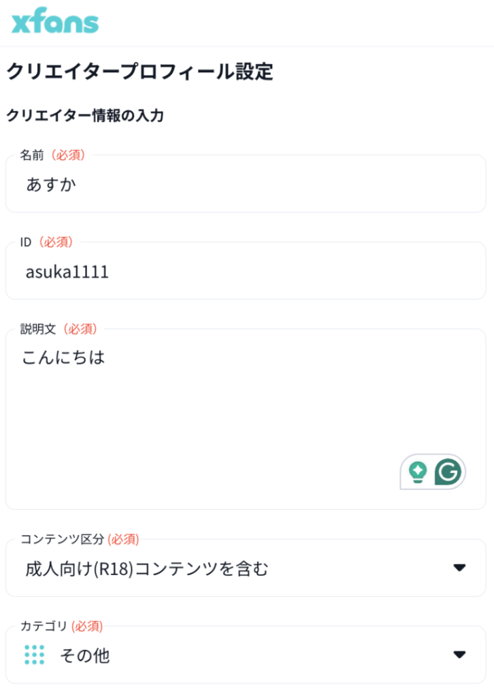Click the green Grammarly G icon
The width and height of the screenshot is (494, 697).
click(448, 471)
